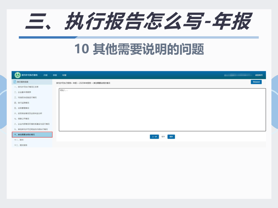Viewport: 278px width, 208px height.
Task: Open the 月报 tab
Action: tap(46, 75)
